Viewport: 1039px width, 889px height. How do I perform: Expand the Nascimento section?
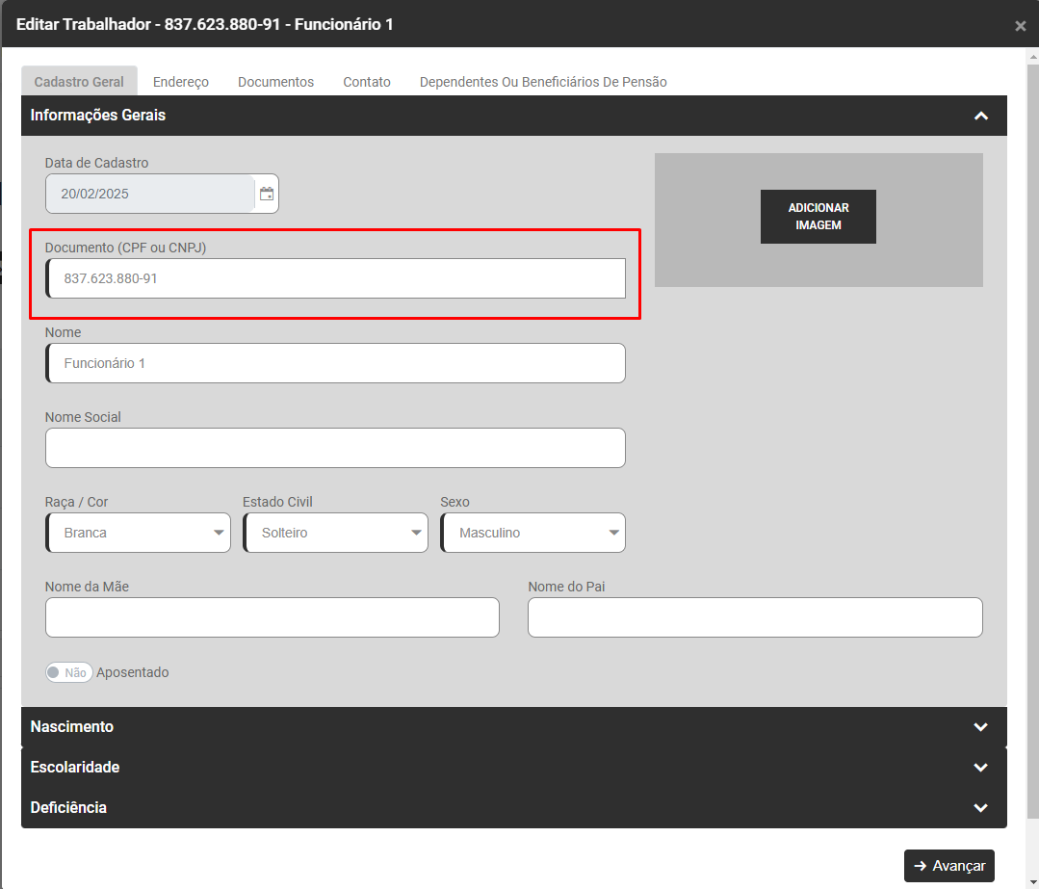pos(980,727)
